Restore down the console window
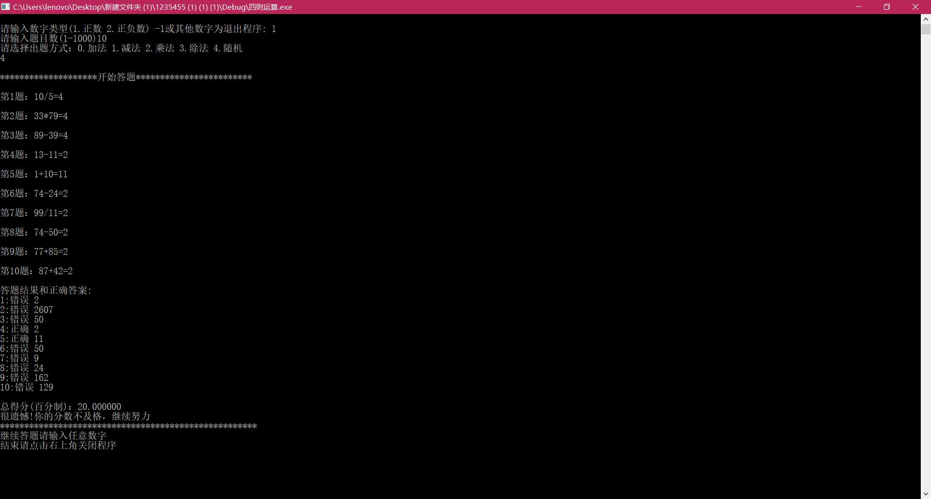Viewport: 931px width, 499px height. (x=887, y=7)
